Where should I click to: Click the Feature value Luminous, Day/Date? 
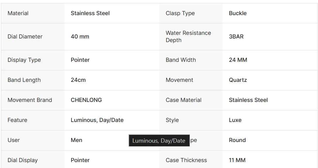[97, 120]
